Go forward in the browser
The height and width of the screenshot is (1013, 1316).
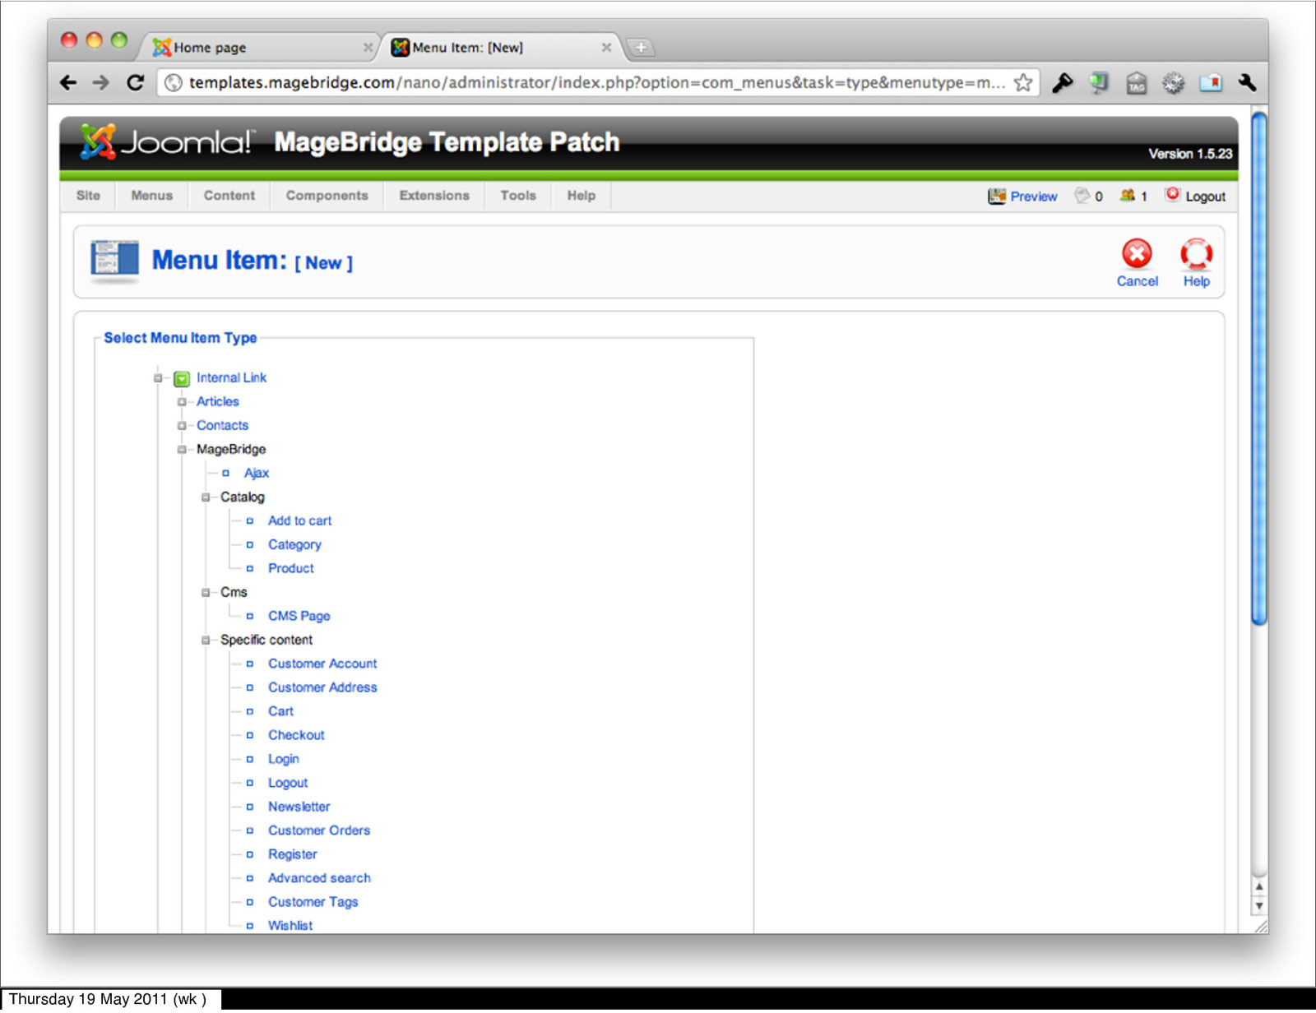[100, 82]
